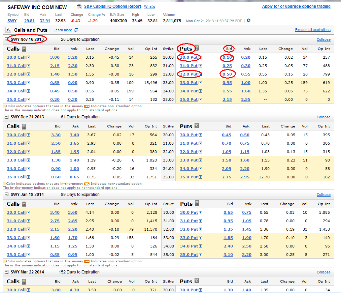Open the SWY symbol link
The height and width of the screenshot is (293, 341).
[12, 21]
